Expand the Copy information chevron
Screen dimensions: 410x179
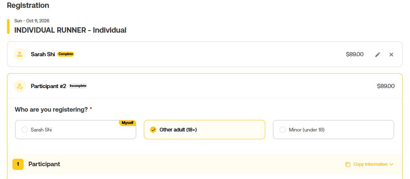click(x=392, y=165)
